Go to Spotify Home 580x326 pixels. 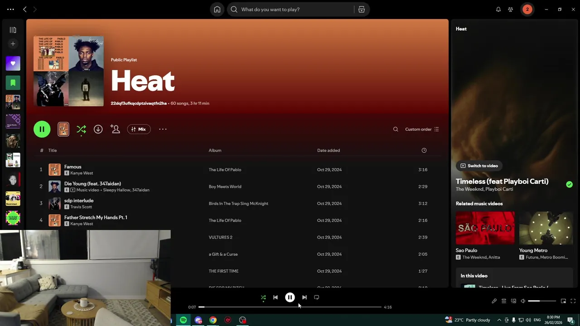click(217, 10)
